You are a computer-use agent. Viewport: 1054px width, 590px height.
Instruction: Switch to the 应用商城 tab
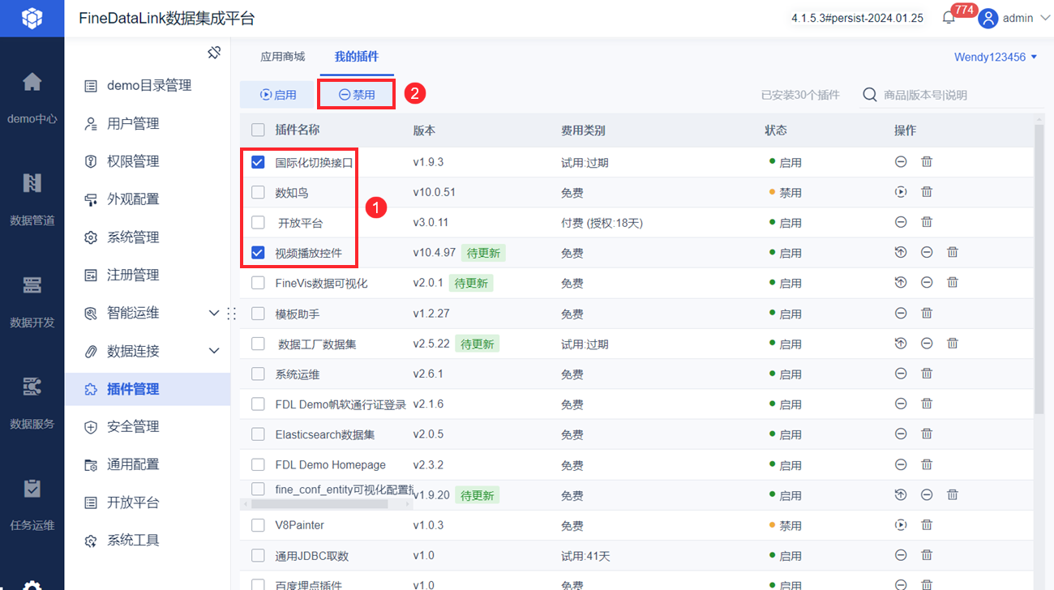coord(282,57)
